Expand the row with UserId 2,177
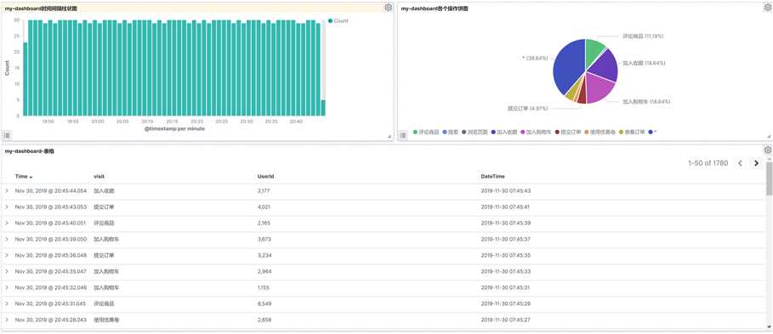This screenshot has width=773, height=334. [7, 190]
